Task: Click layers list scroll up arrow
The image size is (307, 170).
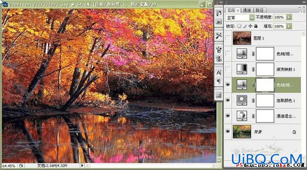Action: point(303,34)
